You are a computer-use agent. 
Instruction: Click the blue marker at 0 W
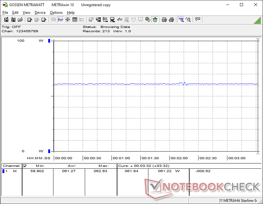point(49,151)
